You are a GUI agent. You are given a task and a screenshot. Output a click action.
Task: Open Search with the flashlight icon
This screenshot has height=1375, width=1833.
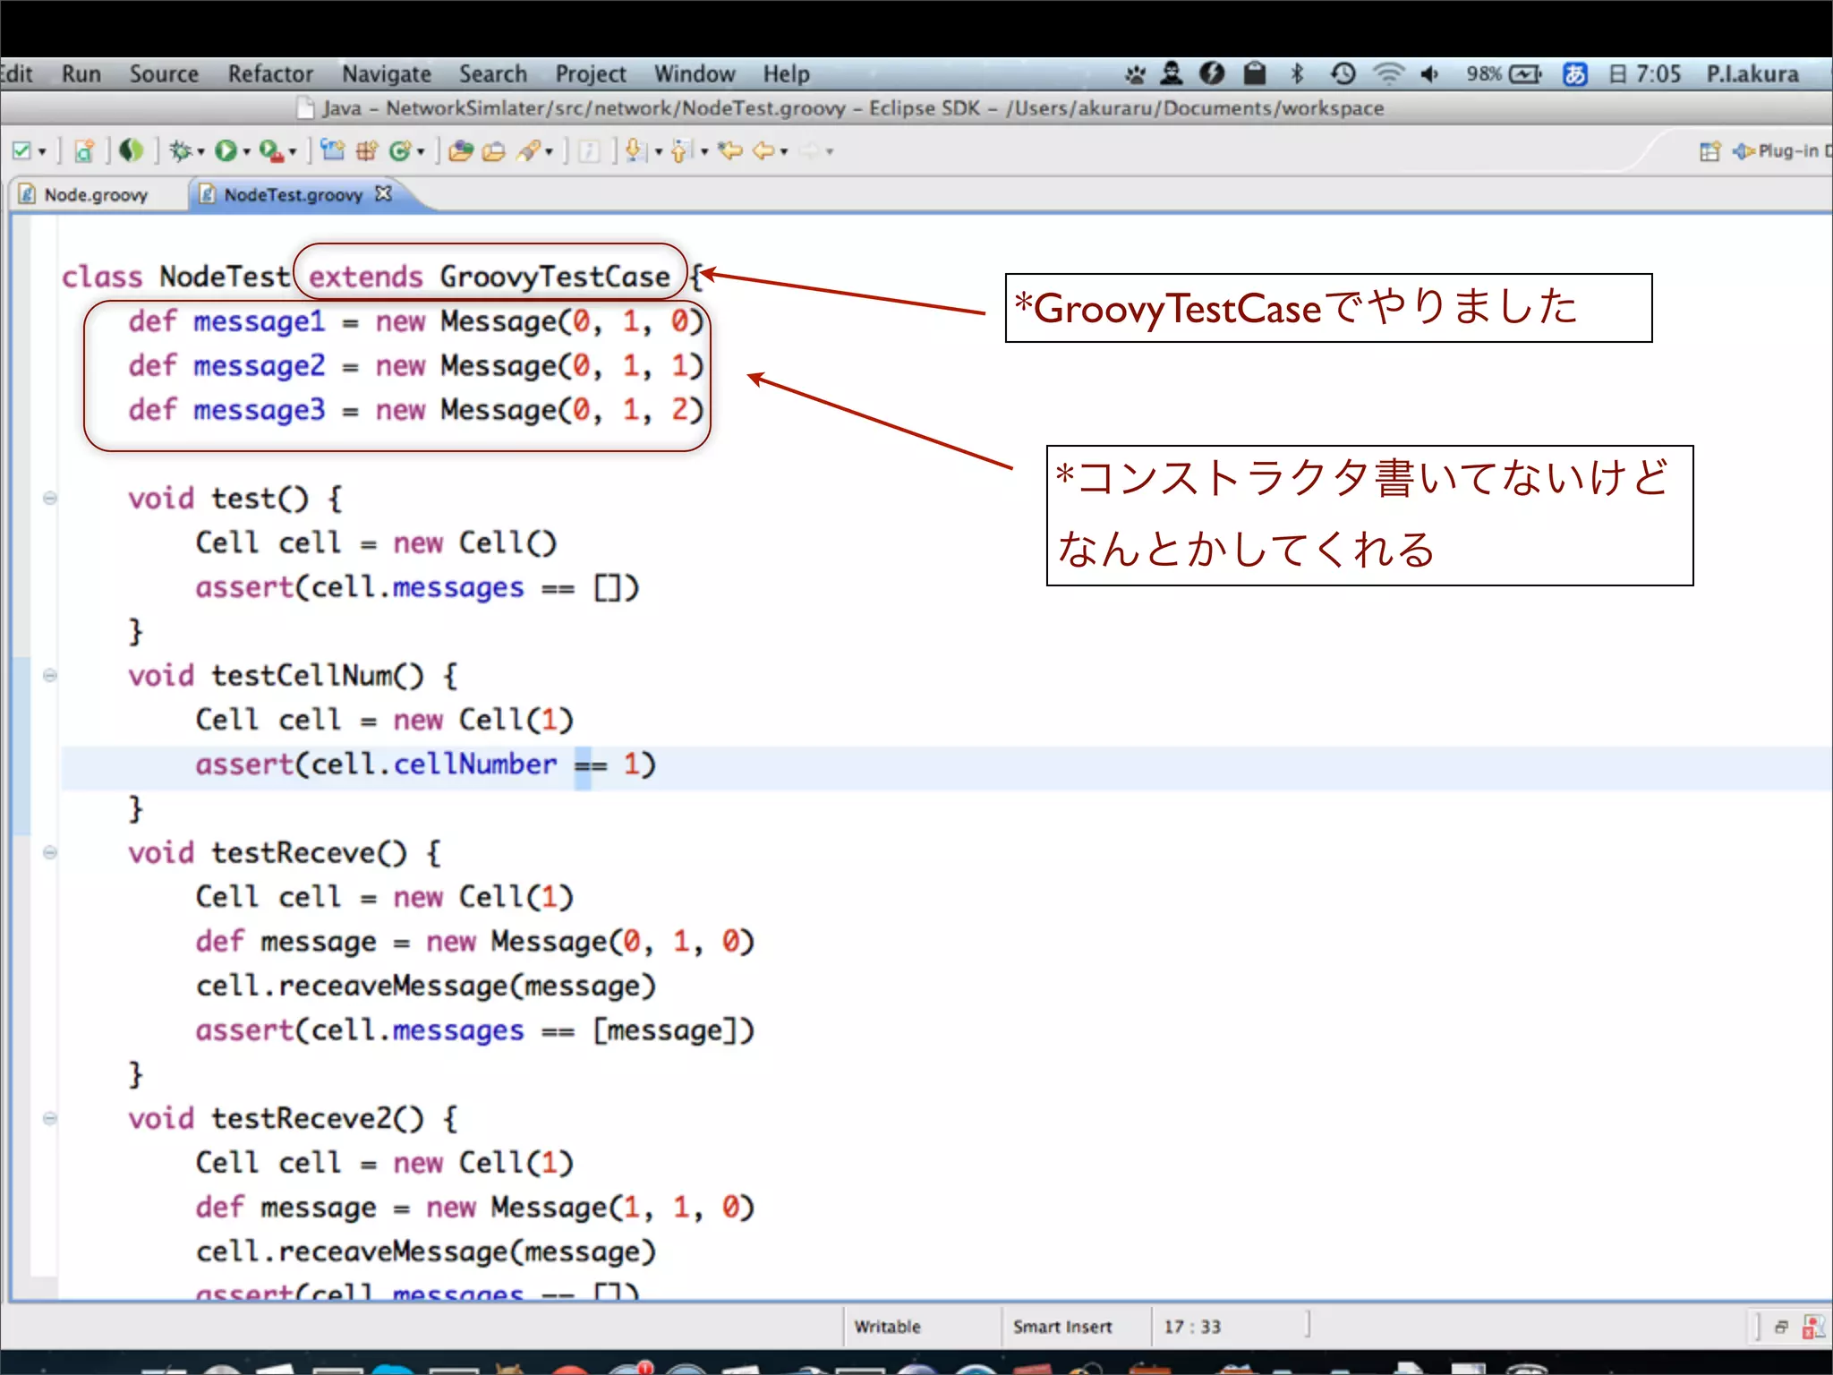[529, 151]
